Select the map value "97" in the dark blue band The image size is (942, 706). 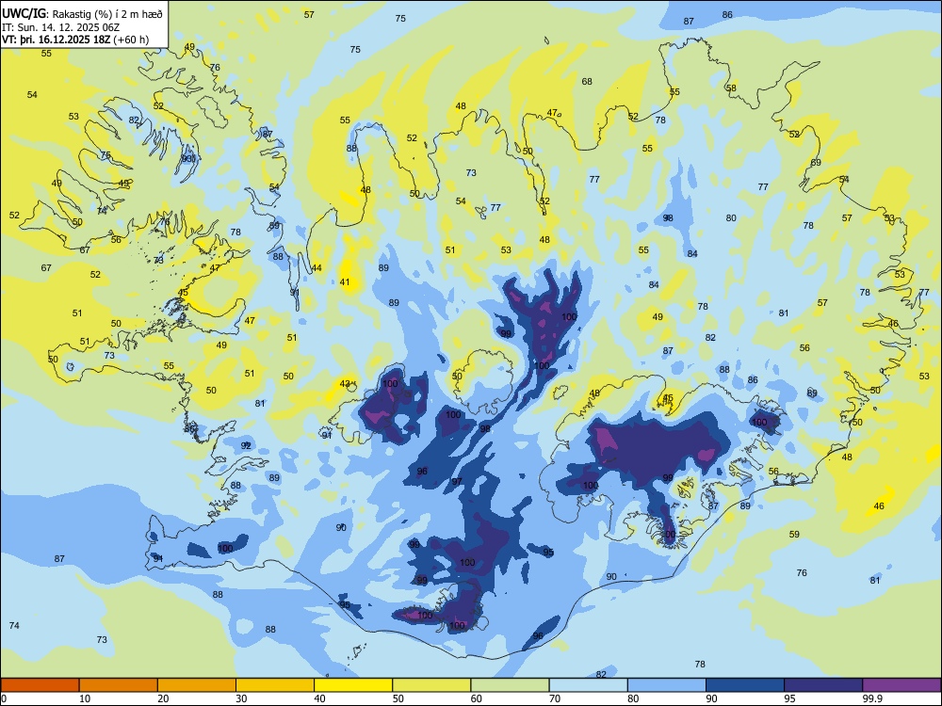tap(457, 481)
